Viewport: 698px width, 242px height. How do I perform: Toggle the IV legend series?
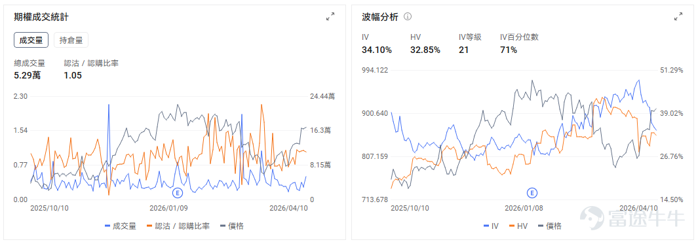click(x=490, y=226)
